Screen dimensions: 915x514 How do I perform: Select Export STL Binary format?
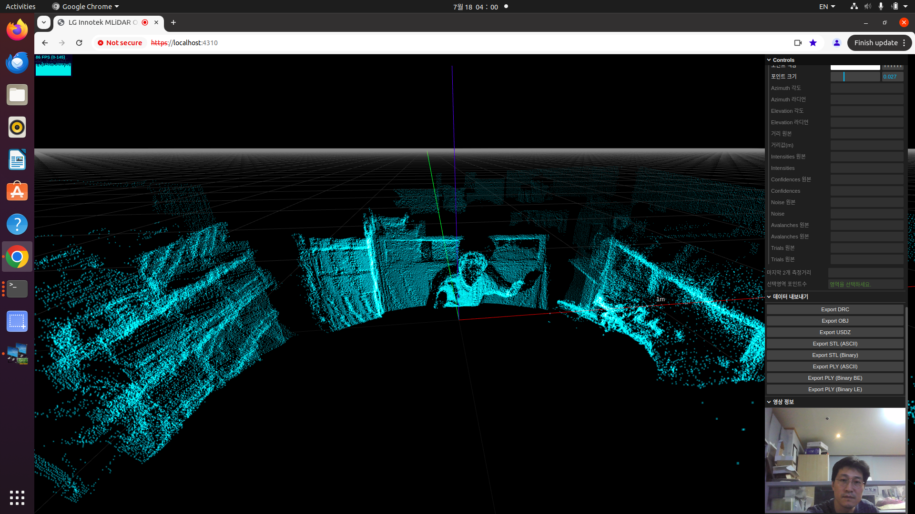[x=834, y=355]
